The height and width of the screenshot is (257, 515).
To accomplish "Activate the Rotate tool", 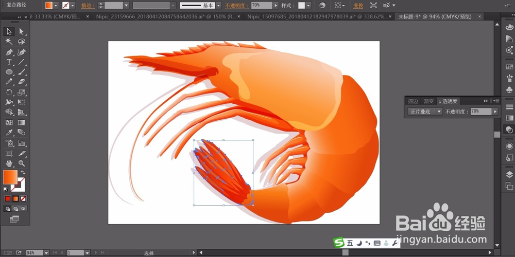I will tap(9, 92).
